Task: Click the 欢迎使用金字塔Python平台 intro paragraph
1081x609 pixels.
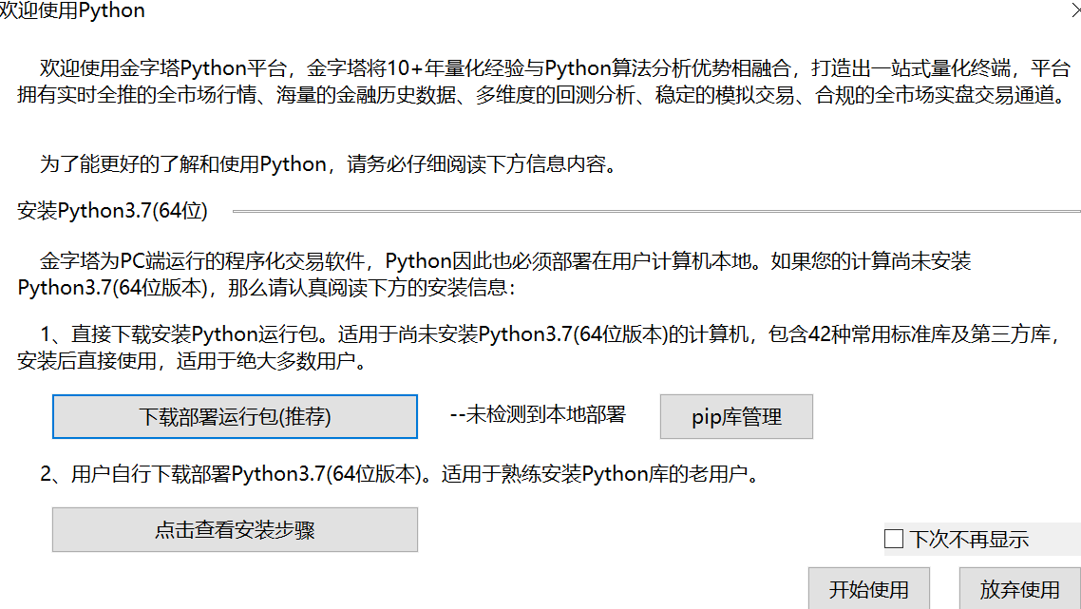Action: [544, 81]
